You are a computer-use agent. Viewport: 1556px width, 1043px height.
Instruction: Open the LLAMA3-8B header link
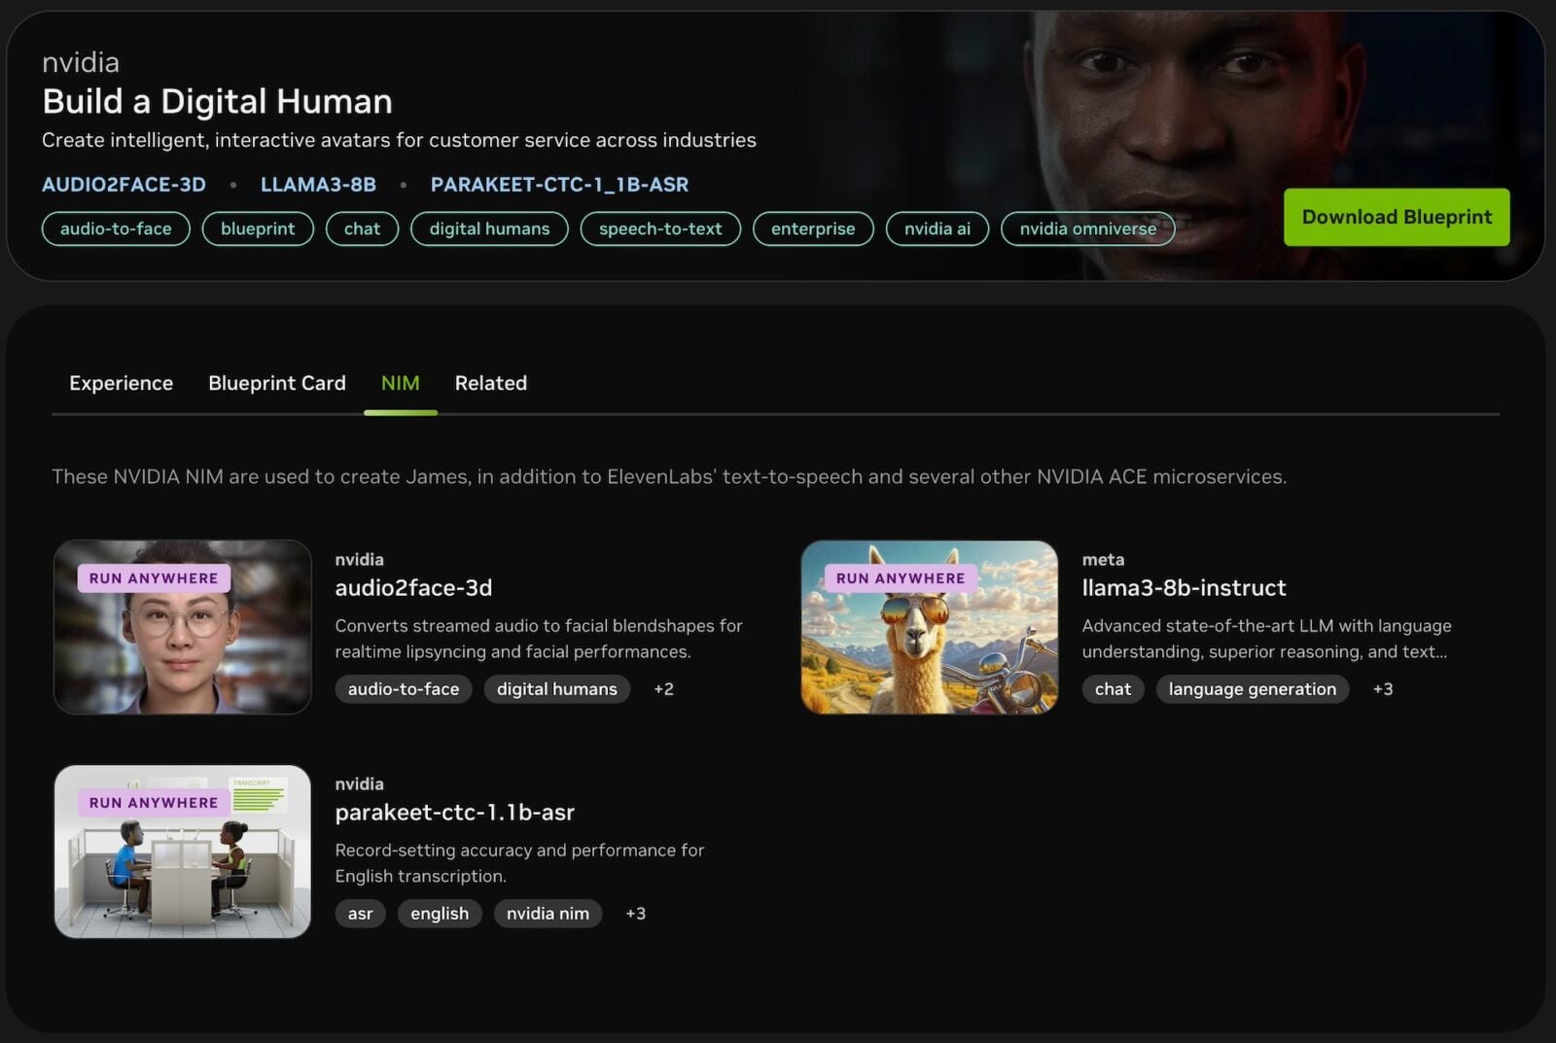[318, 185]
